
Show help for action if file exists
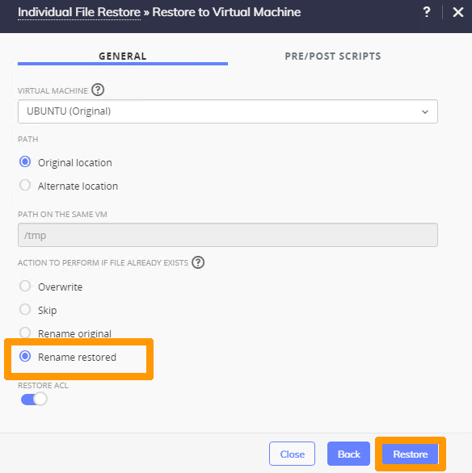pos(198,262)
